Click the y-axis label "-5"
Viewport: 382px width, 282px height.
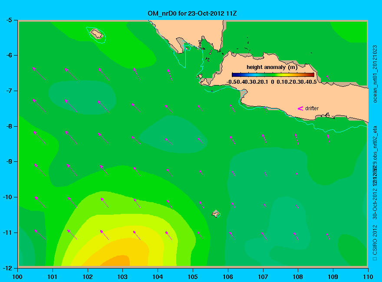(x=9, y=20)
